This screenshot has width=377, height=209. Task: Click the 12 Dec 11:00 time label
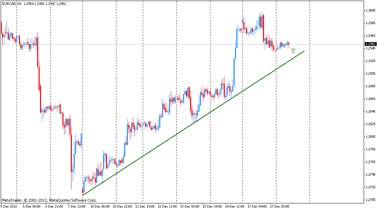coord(167,206)
